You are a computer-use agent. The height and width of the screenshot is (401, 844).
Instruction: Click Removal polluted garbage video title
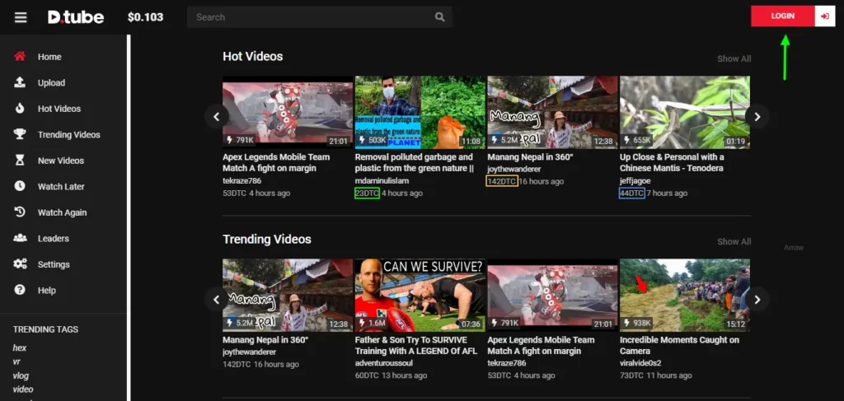click(x=415, y=162)
